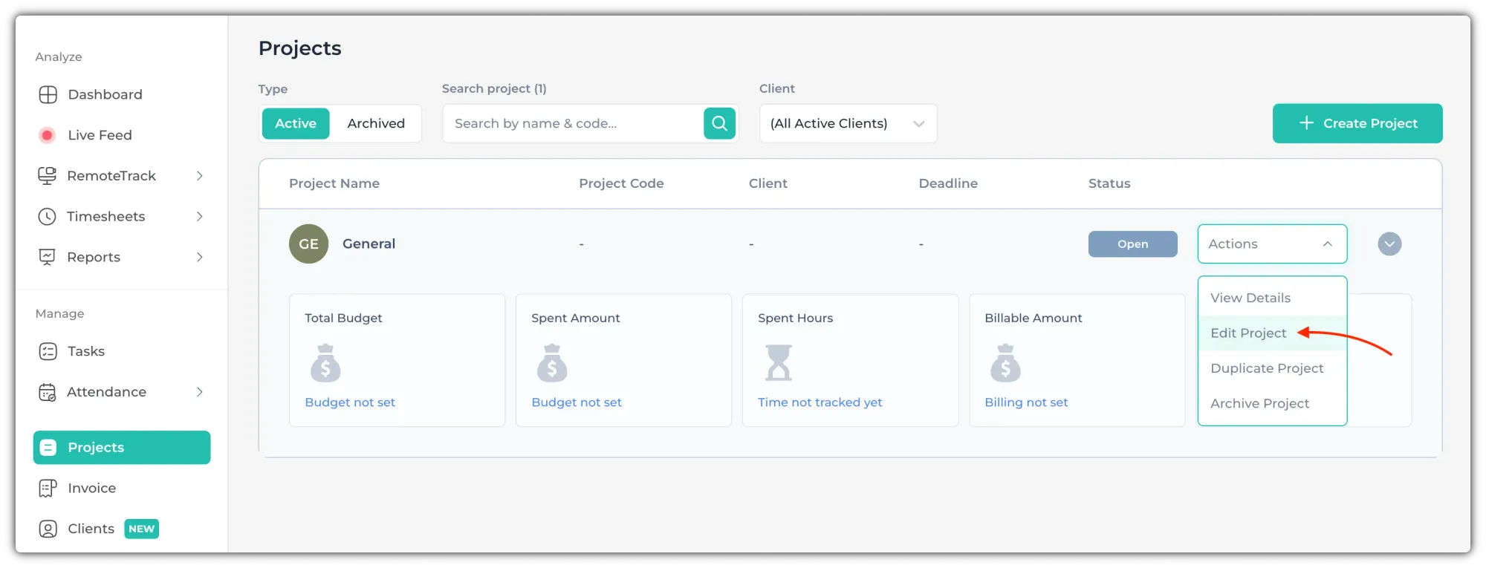Select Archive Project from Actions menu
Image resolution: width=1486 pixels, height=568 pixels.
(x=1259, y=403)
